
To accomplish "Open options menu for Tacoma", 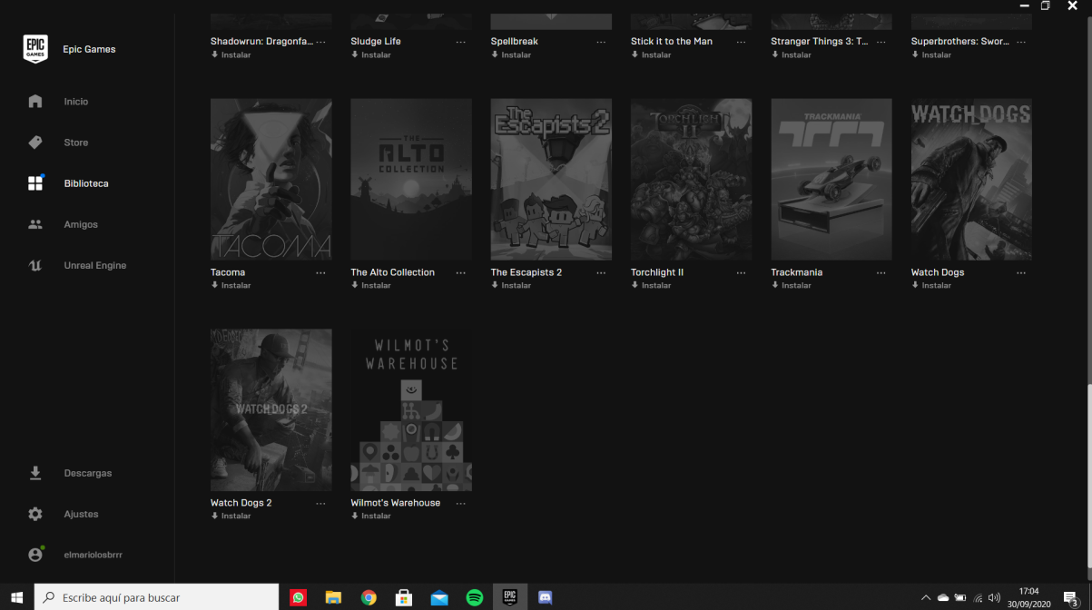I will tap(320, 273).
